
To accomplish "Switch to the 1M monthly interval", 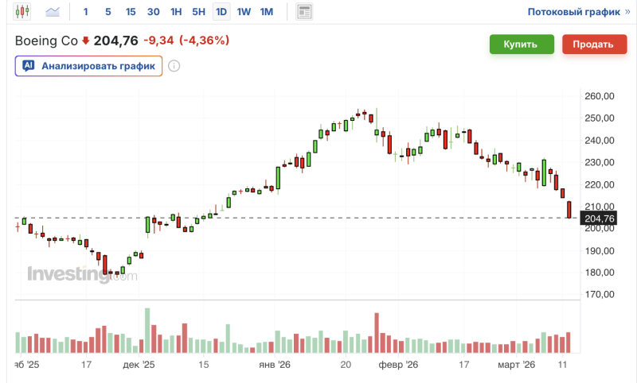I will [x=267, y=12].
